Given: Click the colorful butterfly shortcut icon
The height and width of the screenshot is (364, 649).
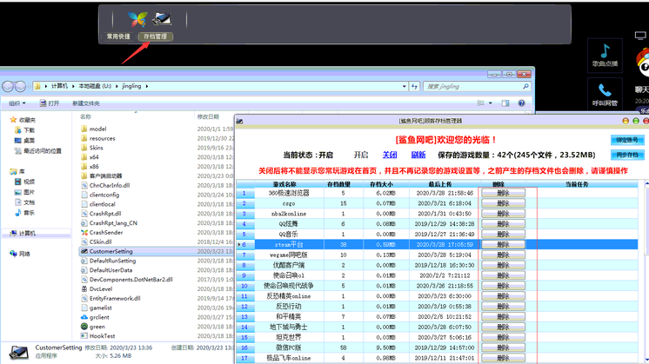Looking at the screenshot, I should point(137,19).
